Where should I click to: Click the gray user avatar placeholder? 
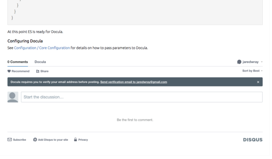point(13,97)
